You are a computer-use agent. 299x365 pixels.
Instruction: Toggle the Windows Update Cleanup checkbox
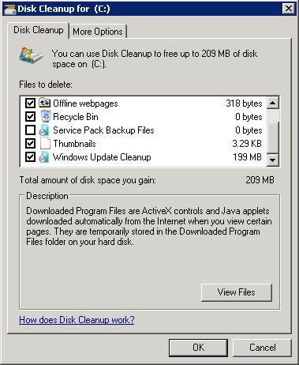[x=30, y=157]
